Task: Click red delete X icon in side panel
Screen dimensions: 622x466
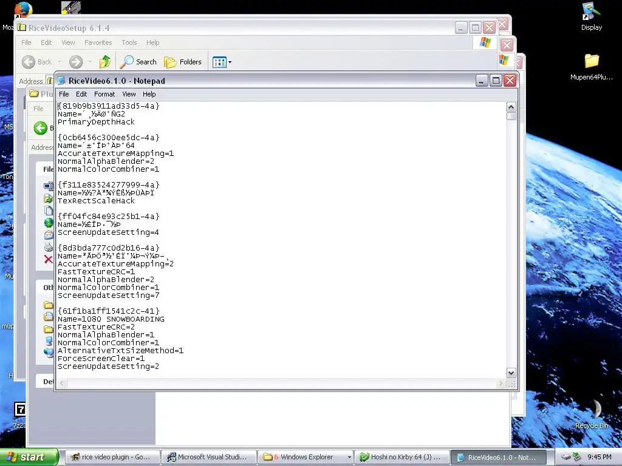Action: coord(49,259)
